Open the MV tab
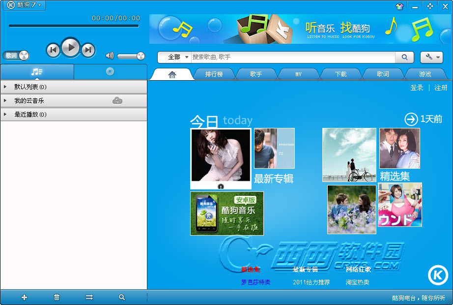Viewport: 453px width, 305px height. pos(298,74)
